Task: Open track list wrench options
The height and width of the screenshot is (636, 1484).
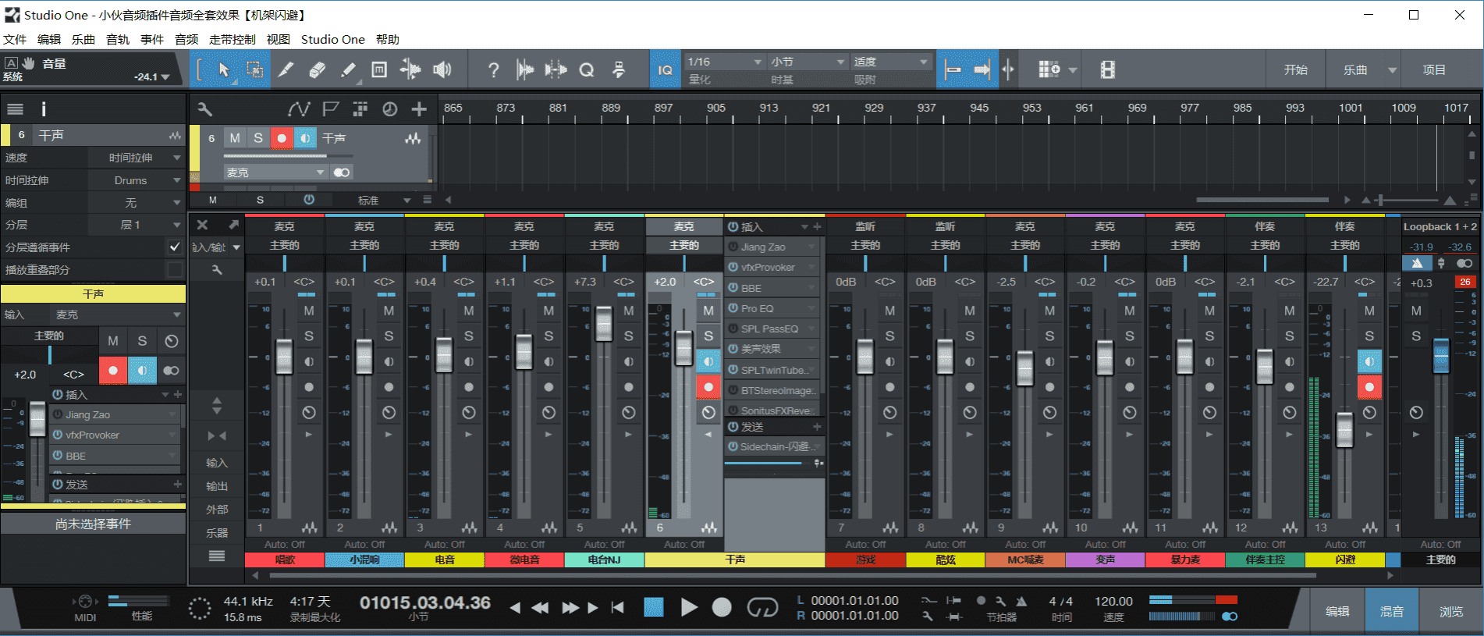Action: (204, 109)
